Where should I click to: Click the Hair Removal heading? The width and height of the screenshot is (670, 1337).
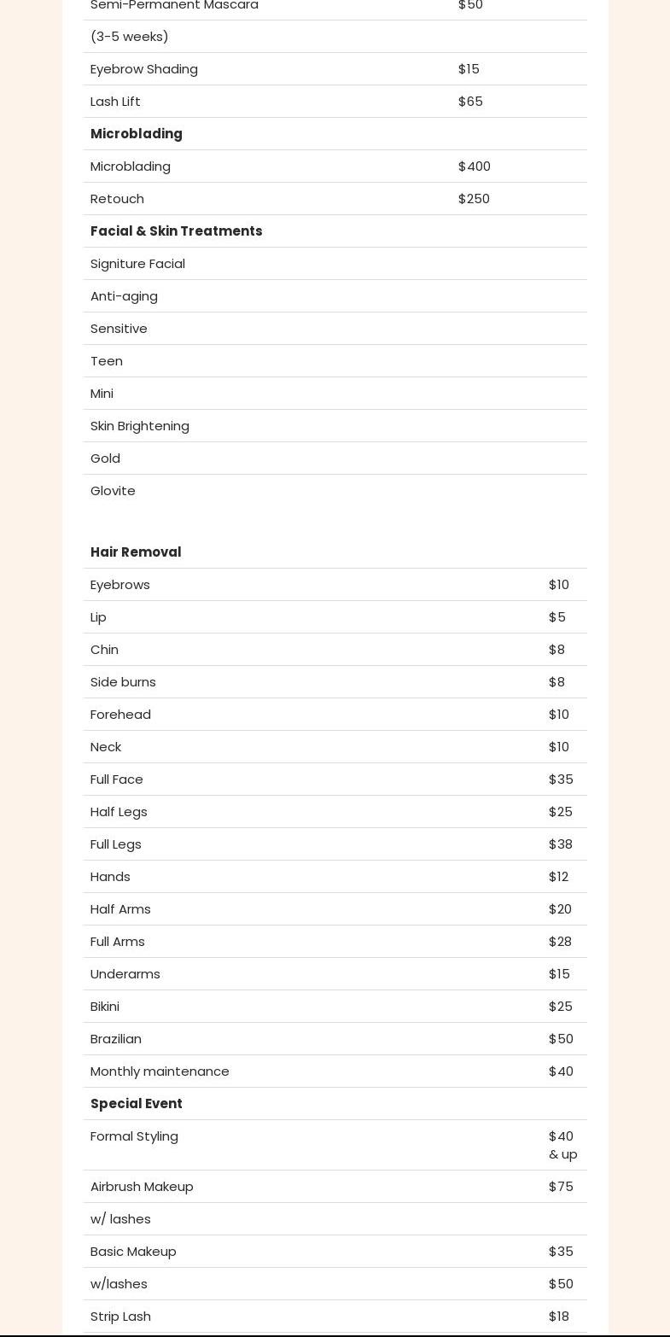point(136,552)
